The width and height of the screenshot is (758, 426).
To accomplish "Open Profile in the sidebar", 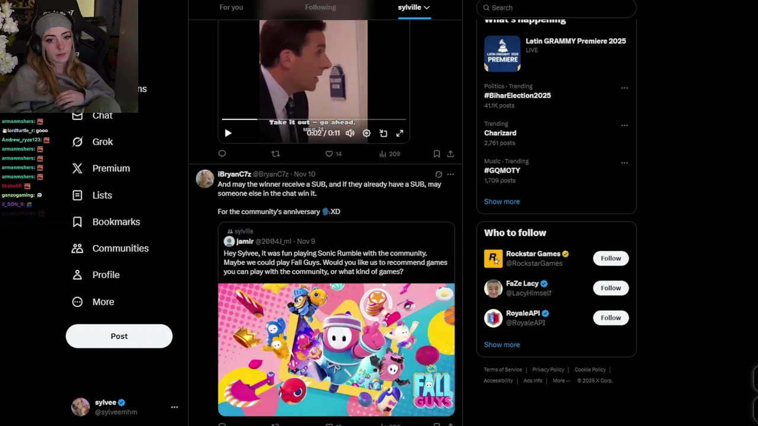I will pos(96,275).
